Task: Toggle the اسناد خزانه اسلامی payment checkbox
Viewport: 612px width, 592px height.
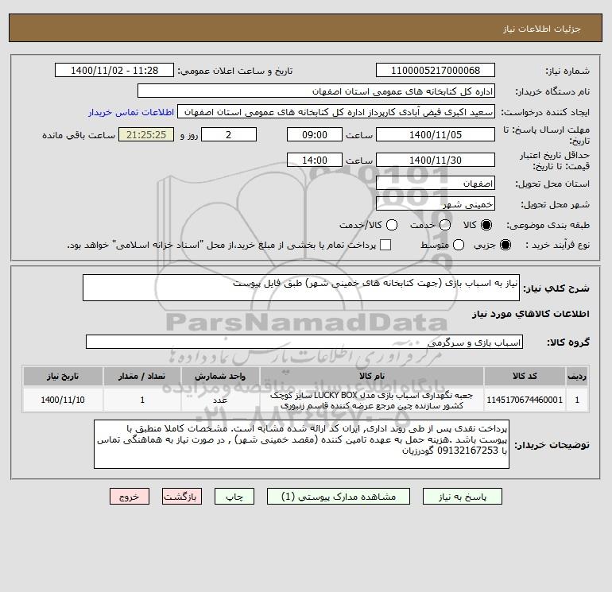Action: click(x=385, y=245)
